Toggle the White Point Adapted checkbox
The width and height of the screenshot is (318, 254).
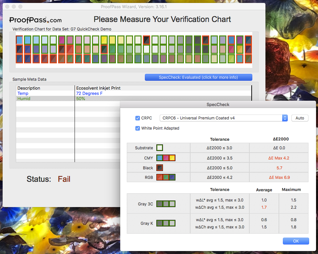coord(138,128)
